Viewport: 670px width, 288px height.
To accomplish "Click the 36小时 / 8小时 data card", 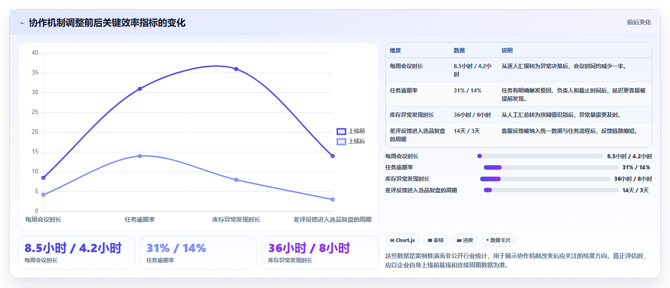I will (320, 253).
